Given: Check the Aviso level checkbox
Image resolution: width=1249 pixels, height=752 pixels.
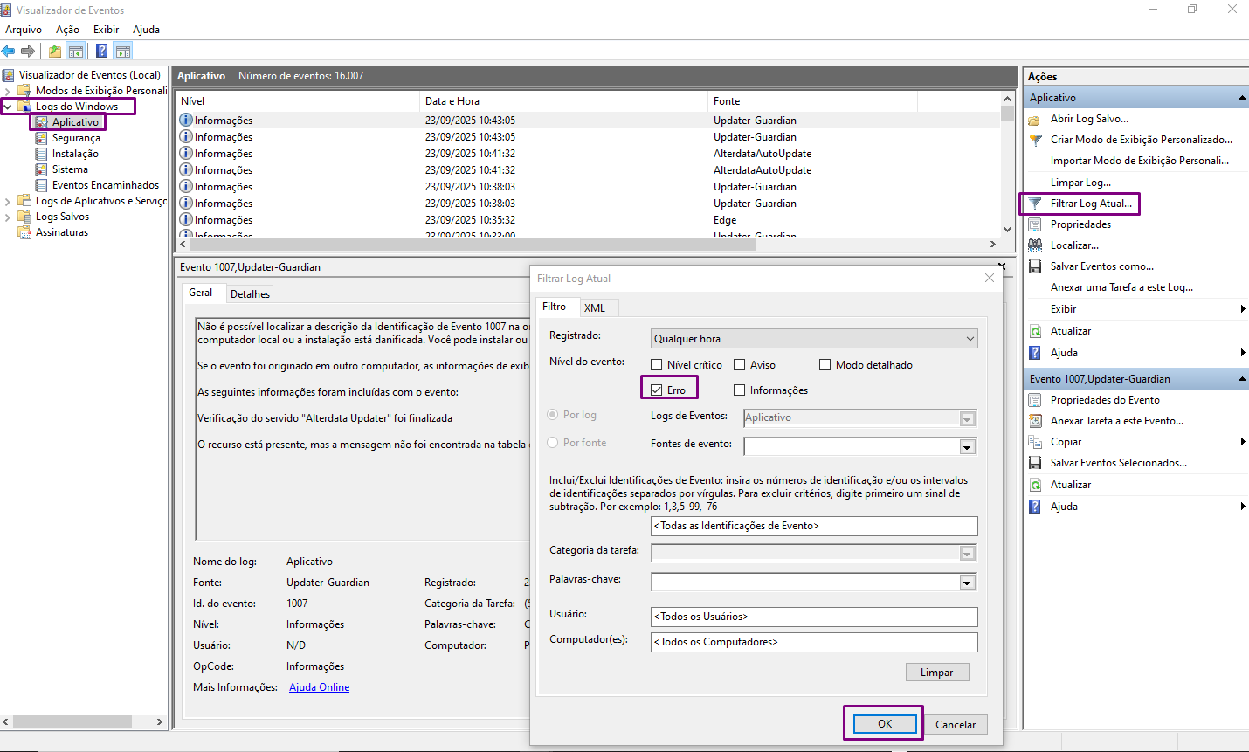Looking at the screenshot, I should point(740,365).
